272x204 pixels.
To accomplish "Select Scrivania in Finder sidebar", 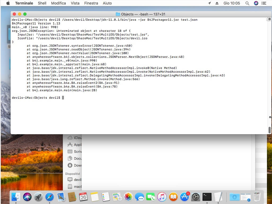I will pos(74,151).
